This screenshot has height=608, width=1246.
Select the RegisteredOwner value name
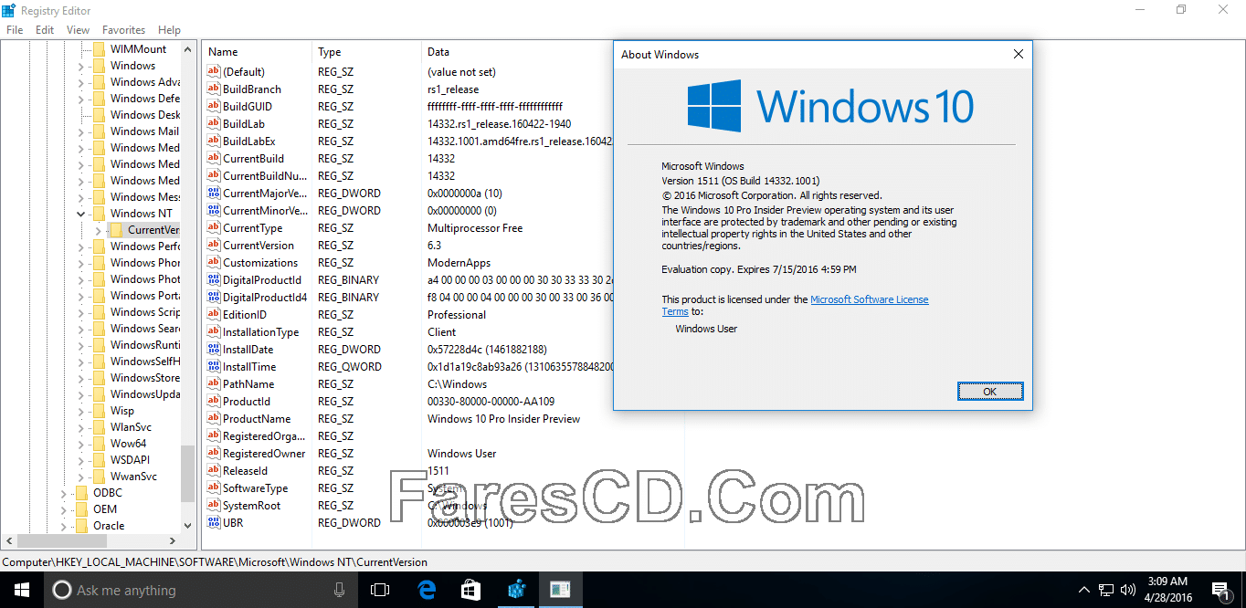pyautogui.click(x=264, y=454)
